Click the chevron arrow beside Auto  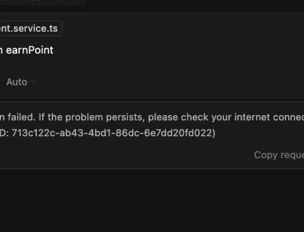33,82
